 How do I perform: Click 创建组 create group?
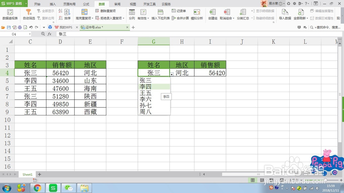213,14
